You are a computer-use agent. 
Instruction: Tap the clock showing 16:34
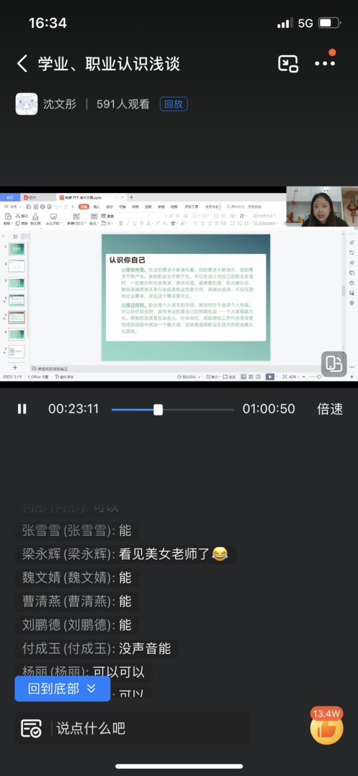tap(47, 23)
